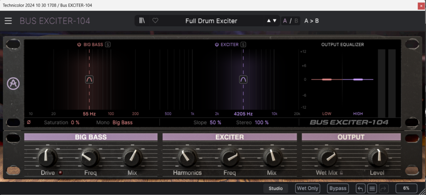Viewport: 426px width, 195px height.
Task: Toggle the Wet Mix lock icon
Action: point(341,173)
